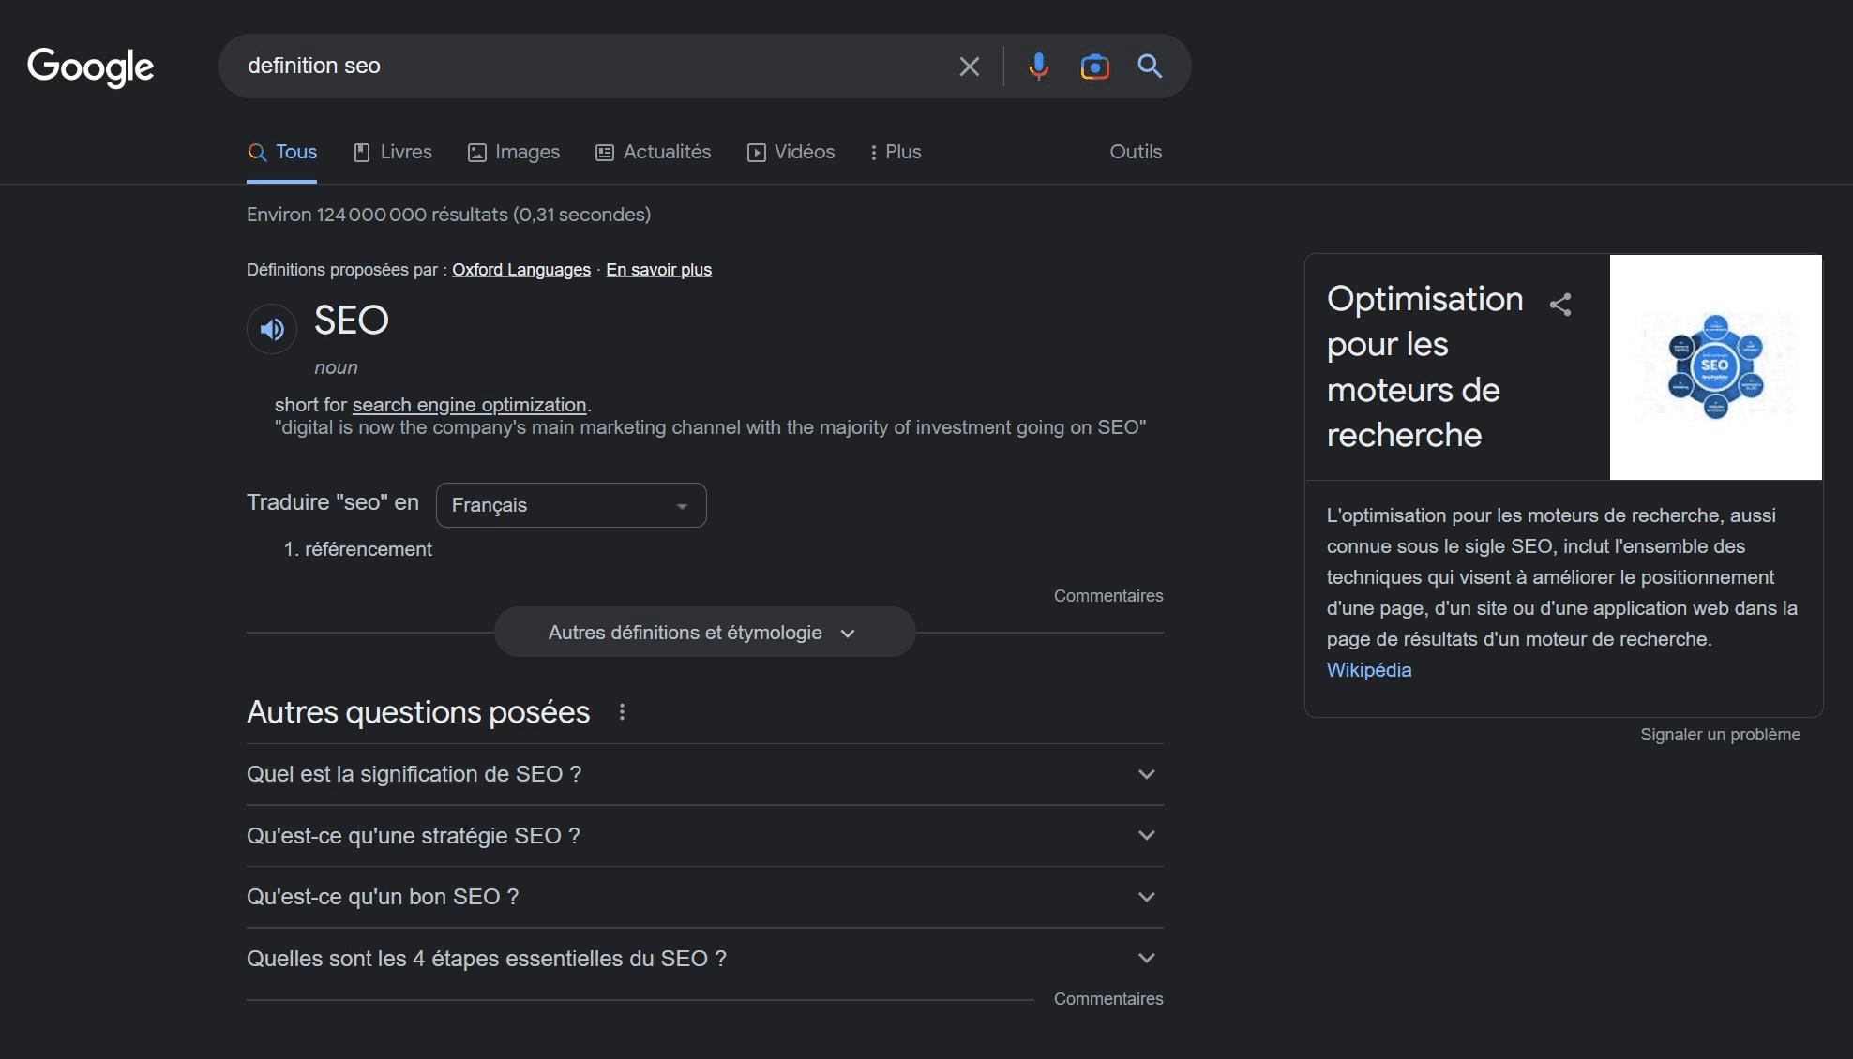Go to the Google logo homepage

[x=91, y=67]
